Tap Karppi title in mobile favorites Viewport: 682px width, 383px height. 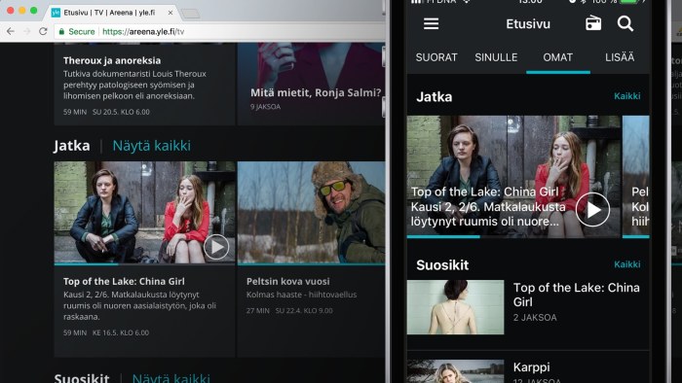click(532, 367)
